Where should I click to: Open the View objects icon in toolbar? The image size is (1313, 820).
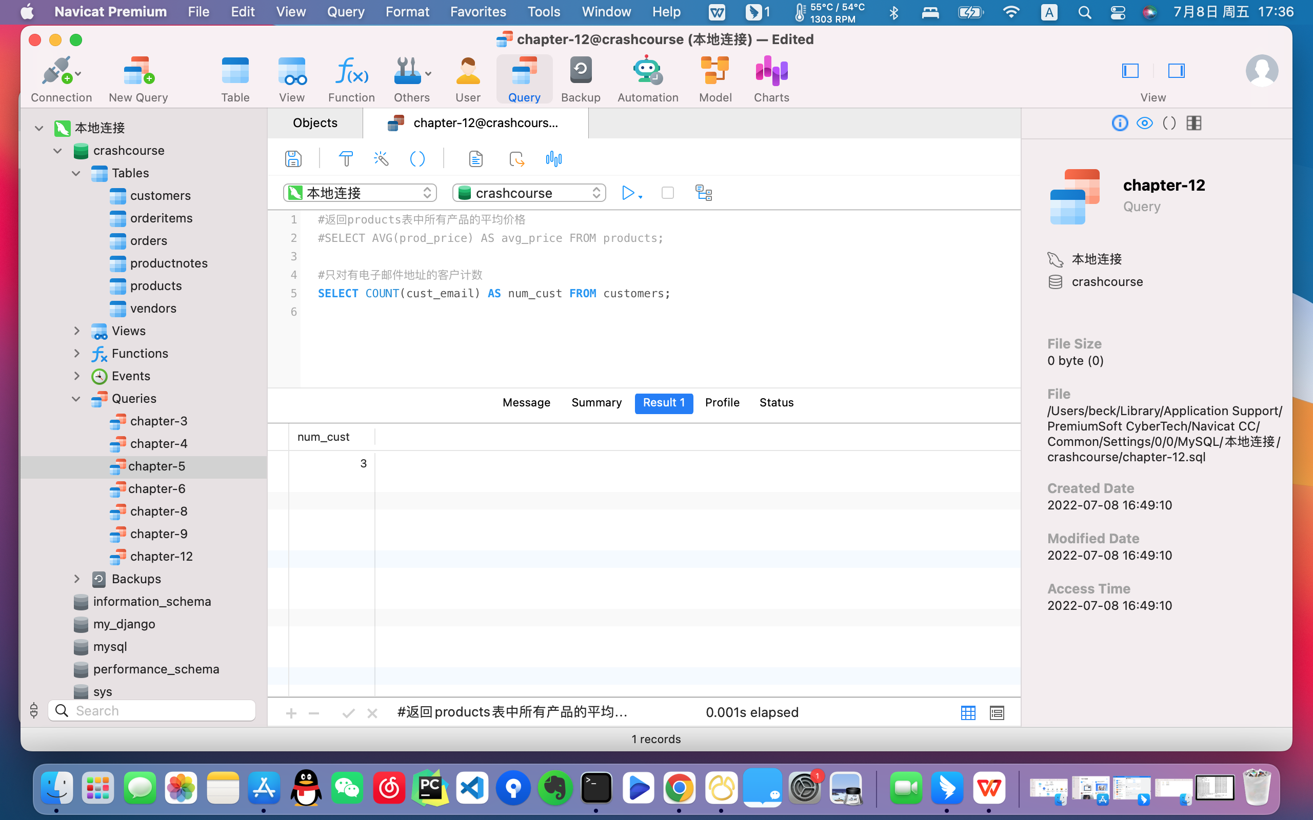(292, 72)
